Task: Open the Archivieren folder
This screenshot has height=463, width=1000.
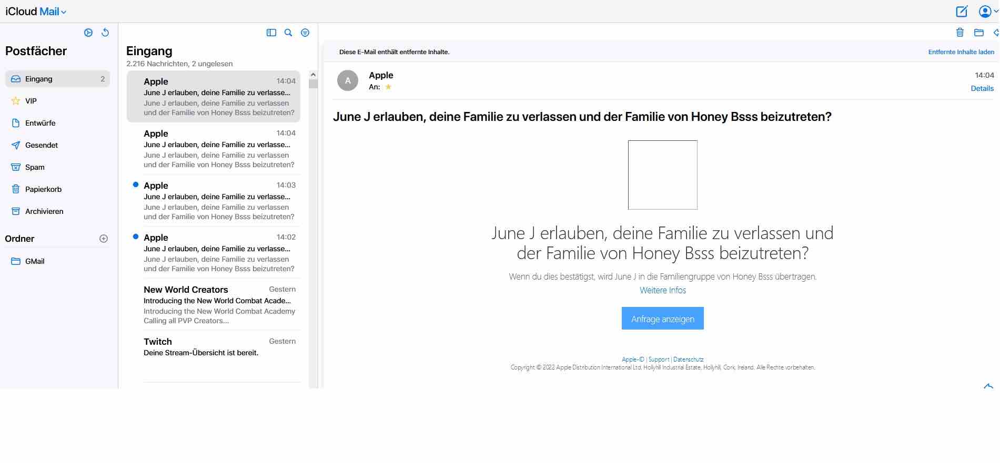Action: coord(57,211)
